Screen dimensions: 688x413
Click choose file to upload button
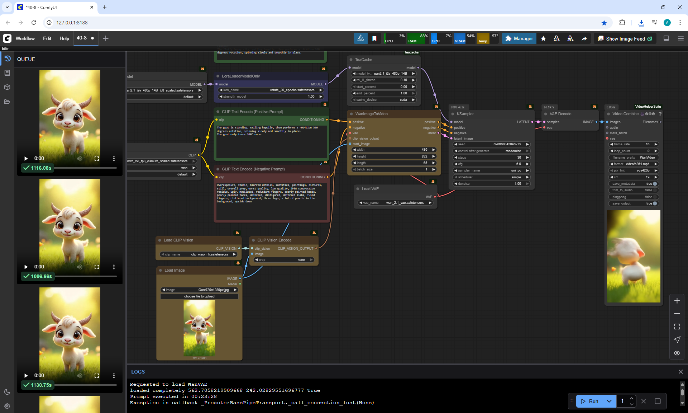coord(199,296)
